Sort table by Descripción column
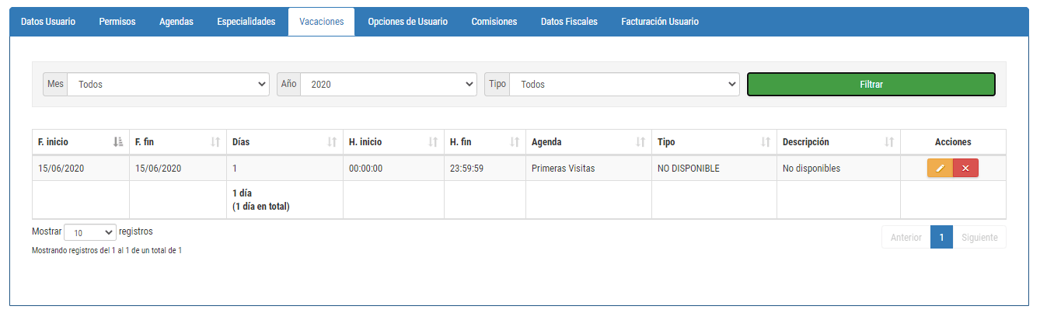This screenshot has width=1040, height=327. 839,142
